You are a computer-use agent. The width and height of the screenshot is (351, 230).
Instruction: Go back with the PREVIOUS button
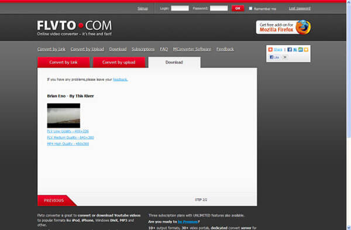click(54, 200)
